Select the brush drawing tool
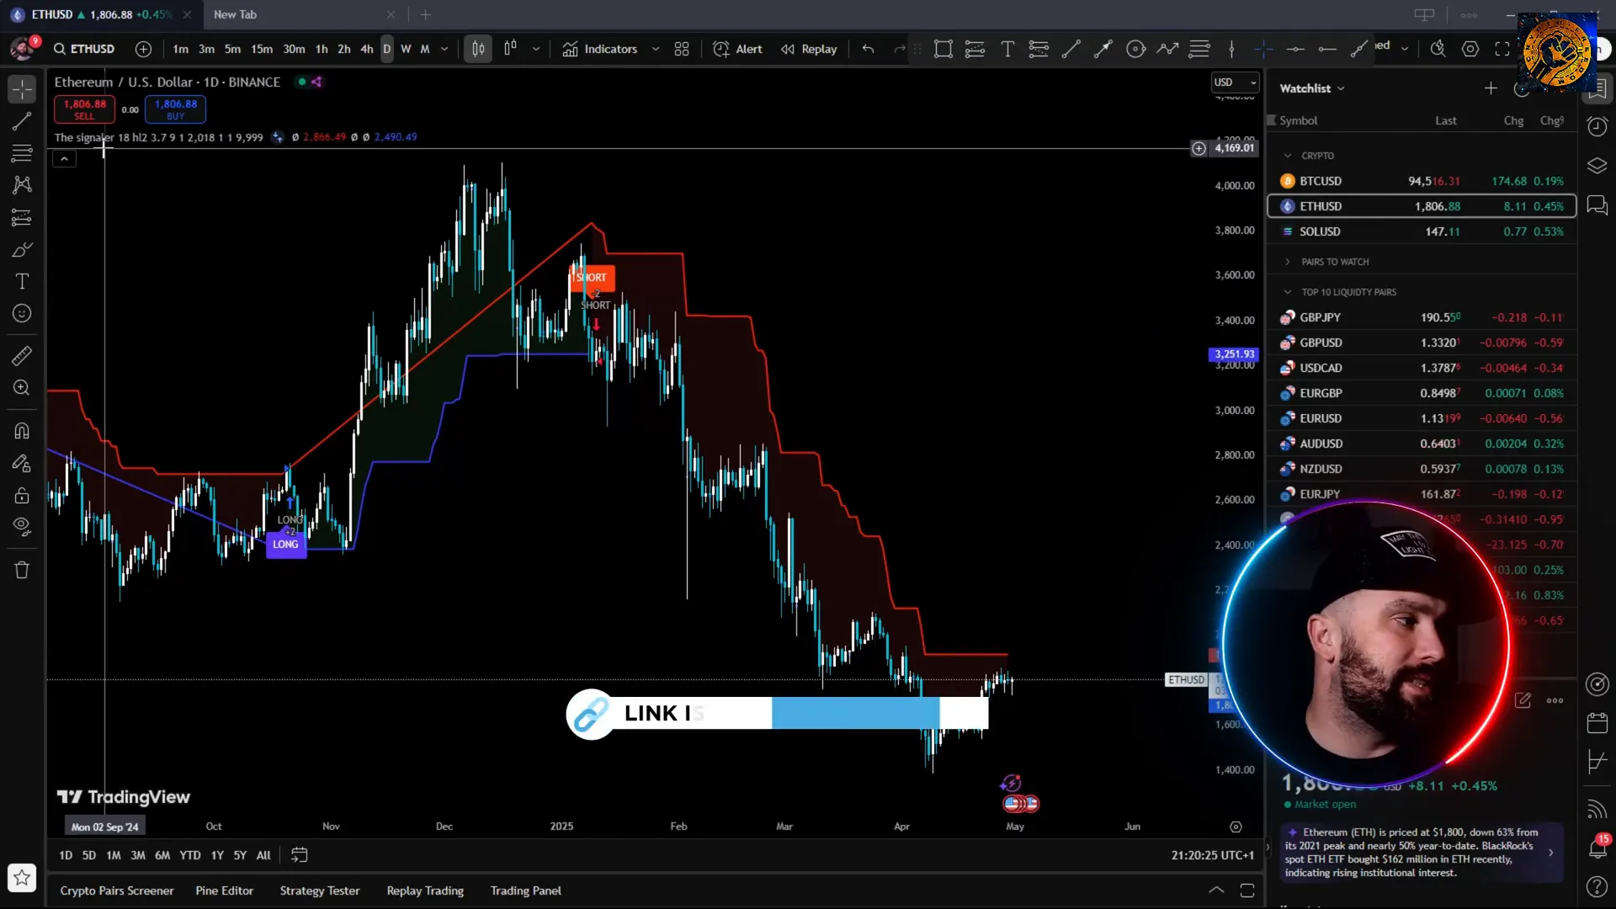 (x=22, y=250)
